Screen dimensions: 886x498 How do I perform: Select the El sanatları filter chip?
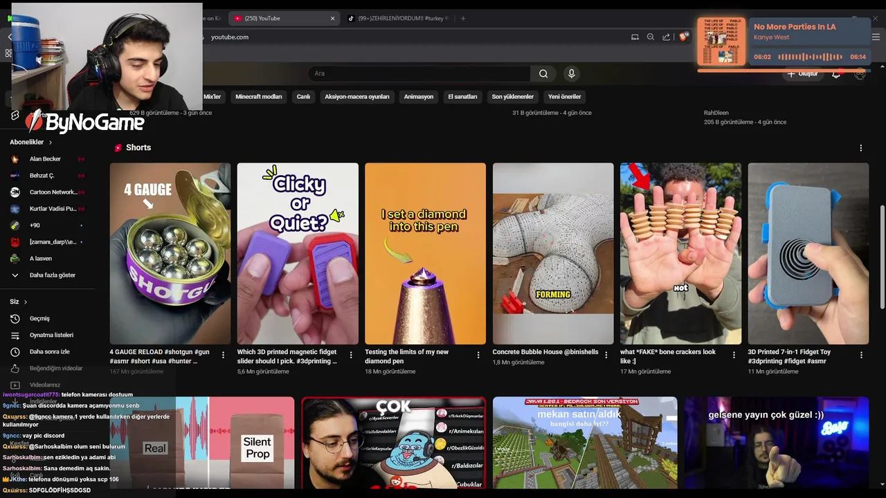[462, 97]
